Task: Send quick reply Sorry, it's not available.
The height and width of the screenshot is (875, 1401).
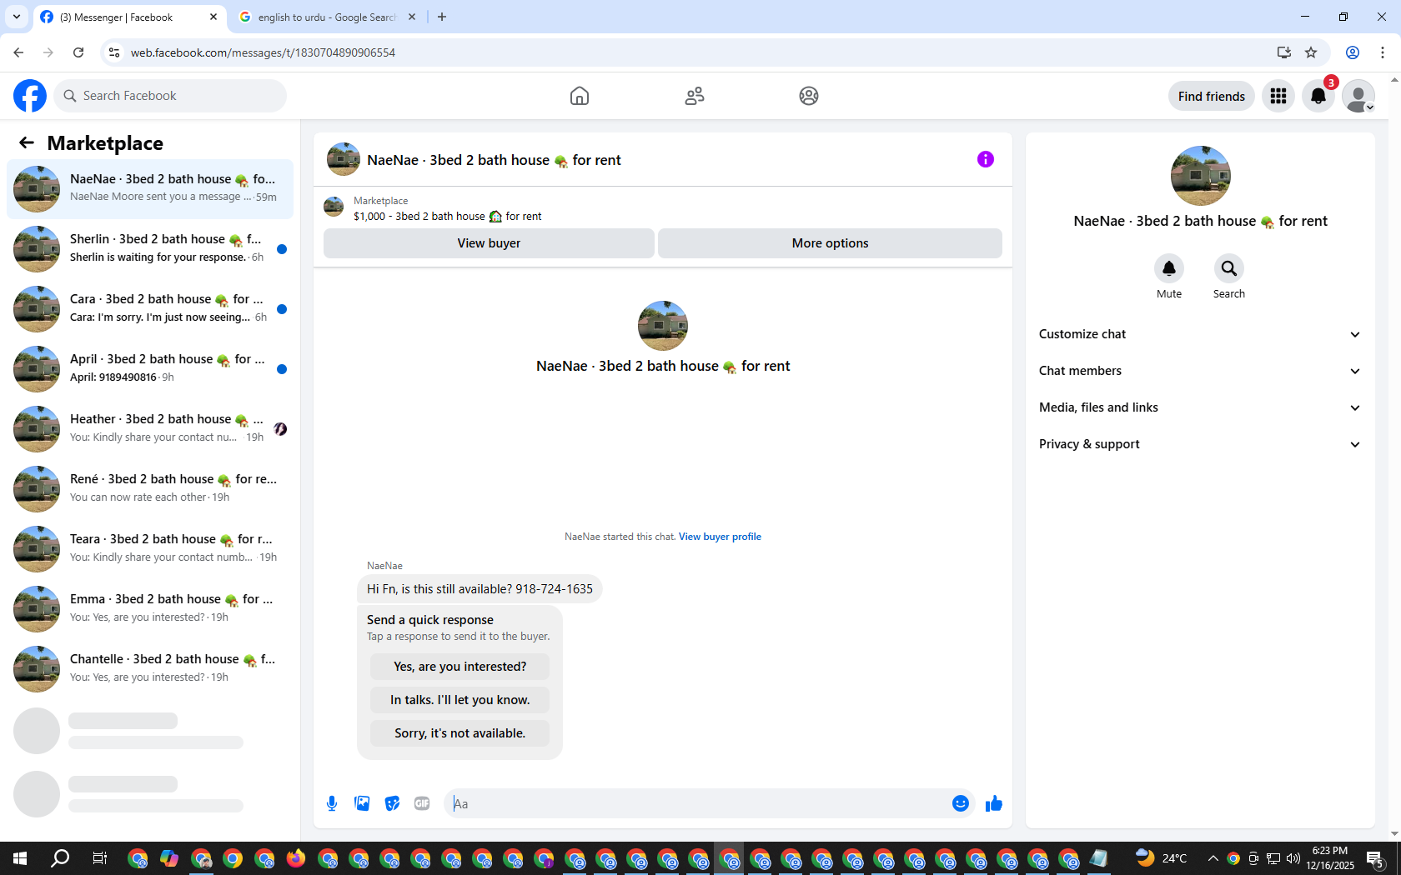Action: tap(459, 733)
